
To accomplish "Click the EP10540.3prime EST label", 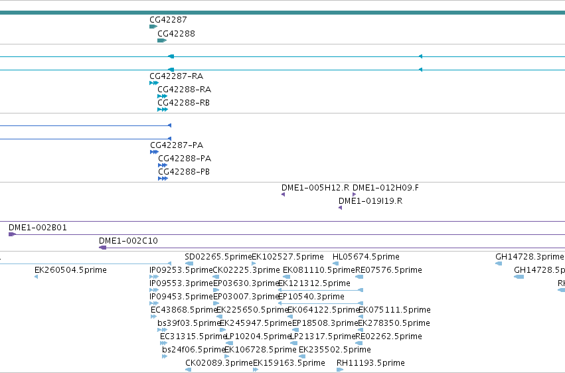I will pos(311,297).
